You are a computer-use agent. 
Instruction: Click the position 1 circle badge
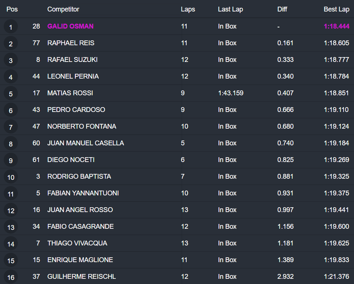[11, 27]
